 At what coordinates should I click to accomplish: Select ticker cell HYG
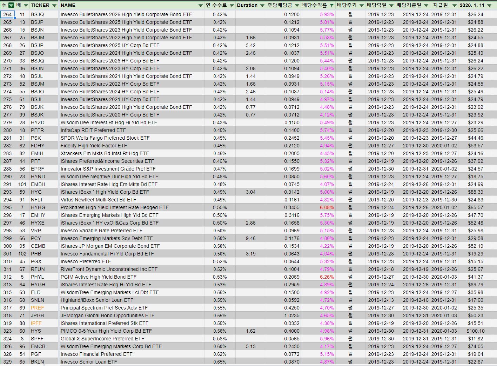click(43, 192)
